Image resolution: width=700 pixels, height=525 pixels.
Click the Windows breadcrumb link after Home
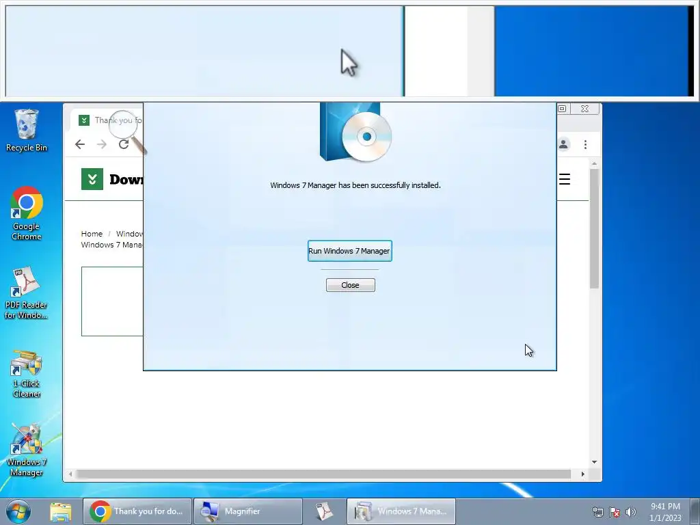[129, 234]
